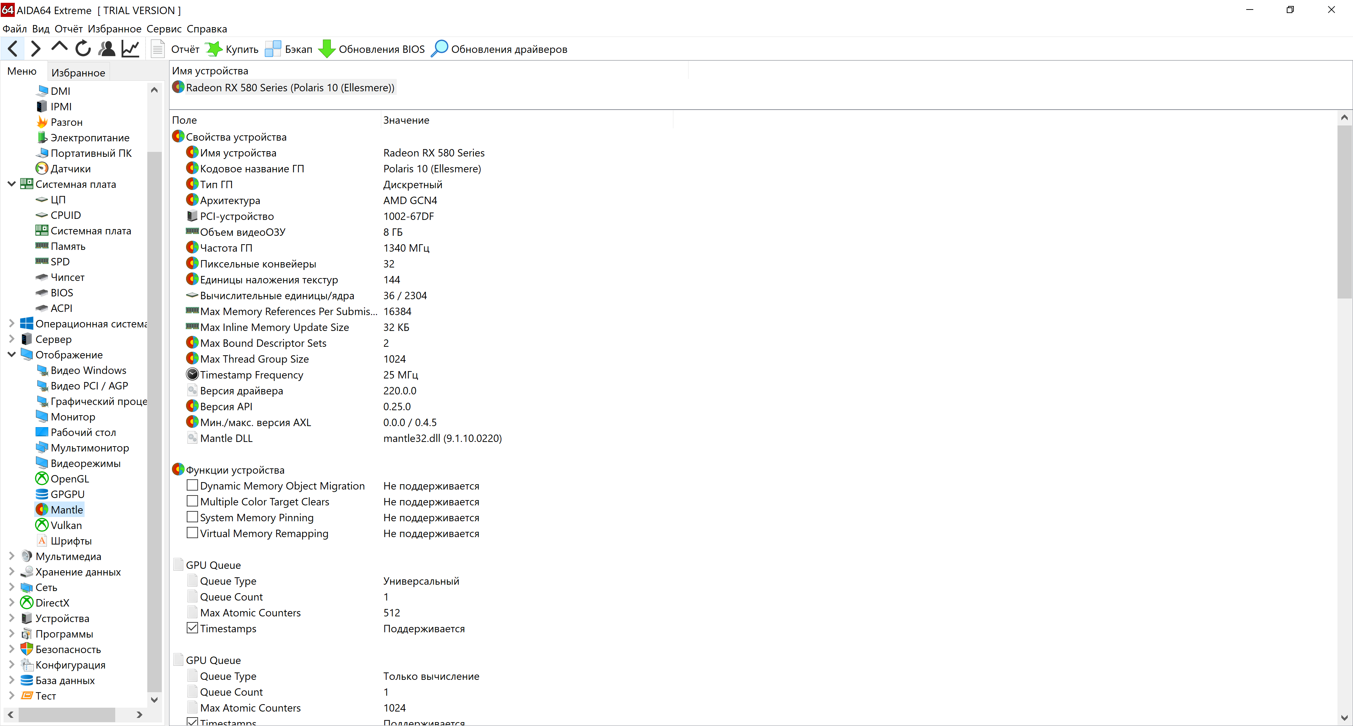This screenshot has width=1353, height=726.
Task: Go forward with the right arrow toolbar icon
Action: pos(36,49)
